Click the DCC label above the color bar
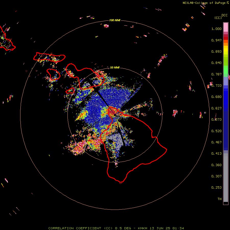Screen dimensions: 230x230 [225, 15]
